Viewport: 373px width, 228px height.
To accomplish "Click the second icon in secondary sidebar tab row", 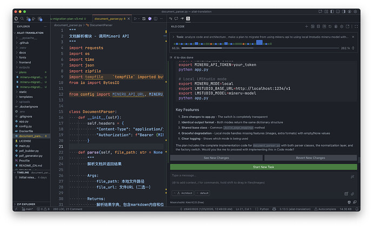I will [x=176, y=18].
